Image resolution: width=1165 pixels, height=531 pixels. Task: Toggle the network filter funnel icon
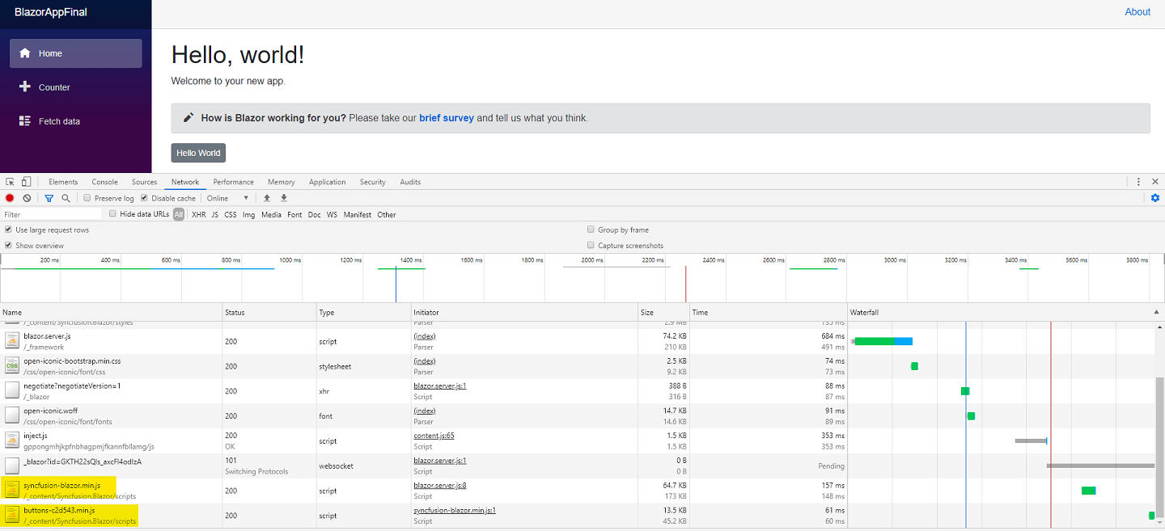pos(49,198)
